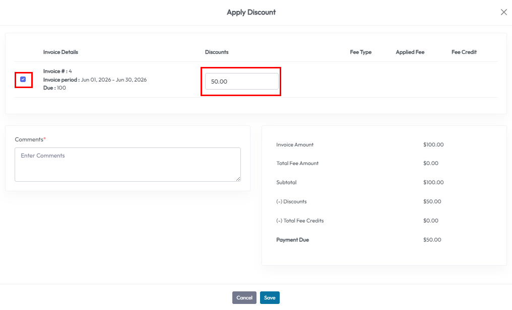
Task: Select the Invoice Amount $100.00 value
Action: [433, 145]
